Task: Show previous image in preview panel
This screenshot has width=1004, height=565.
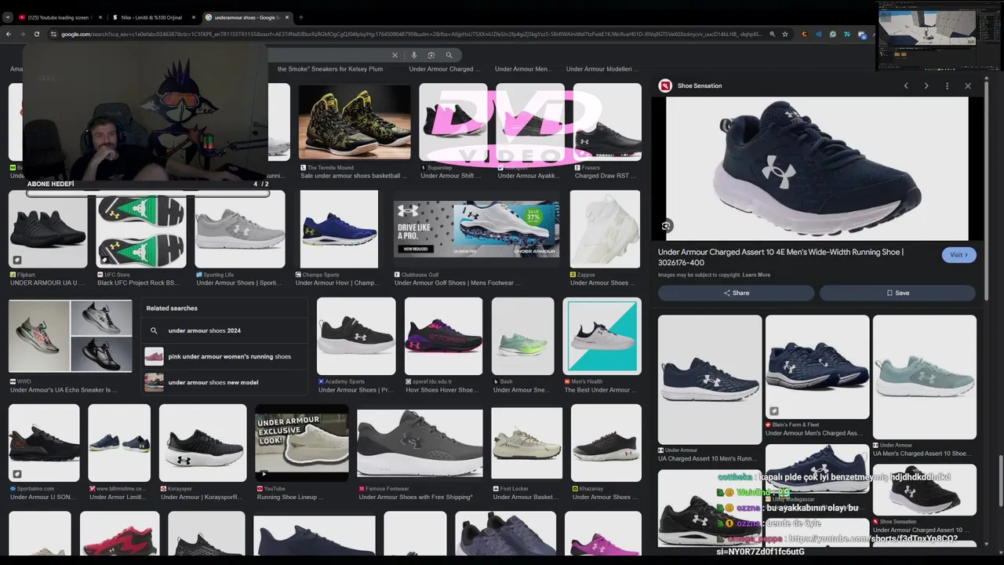Action: tap(906, 86)
